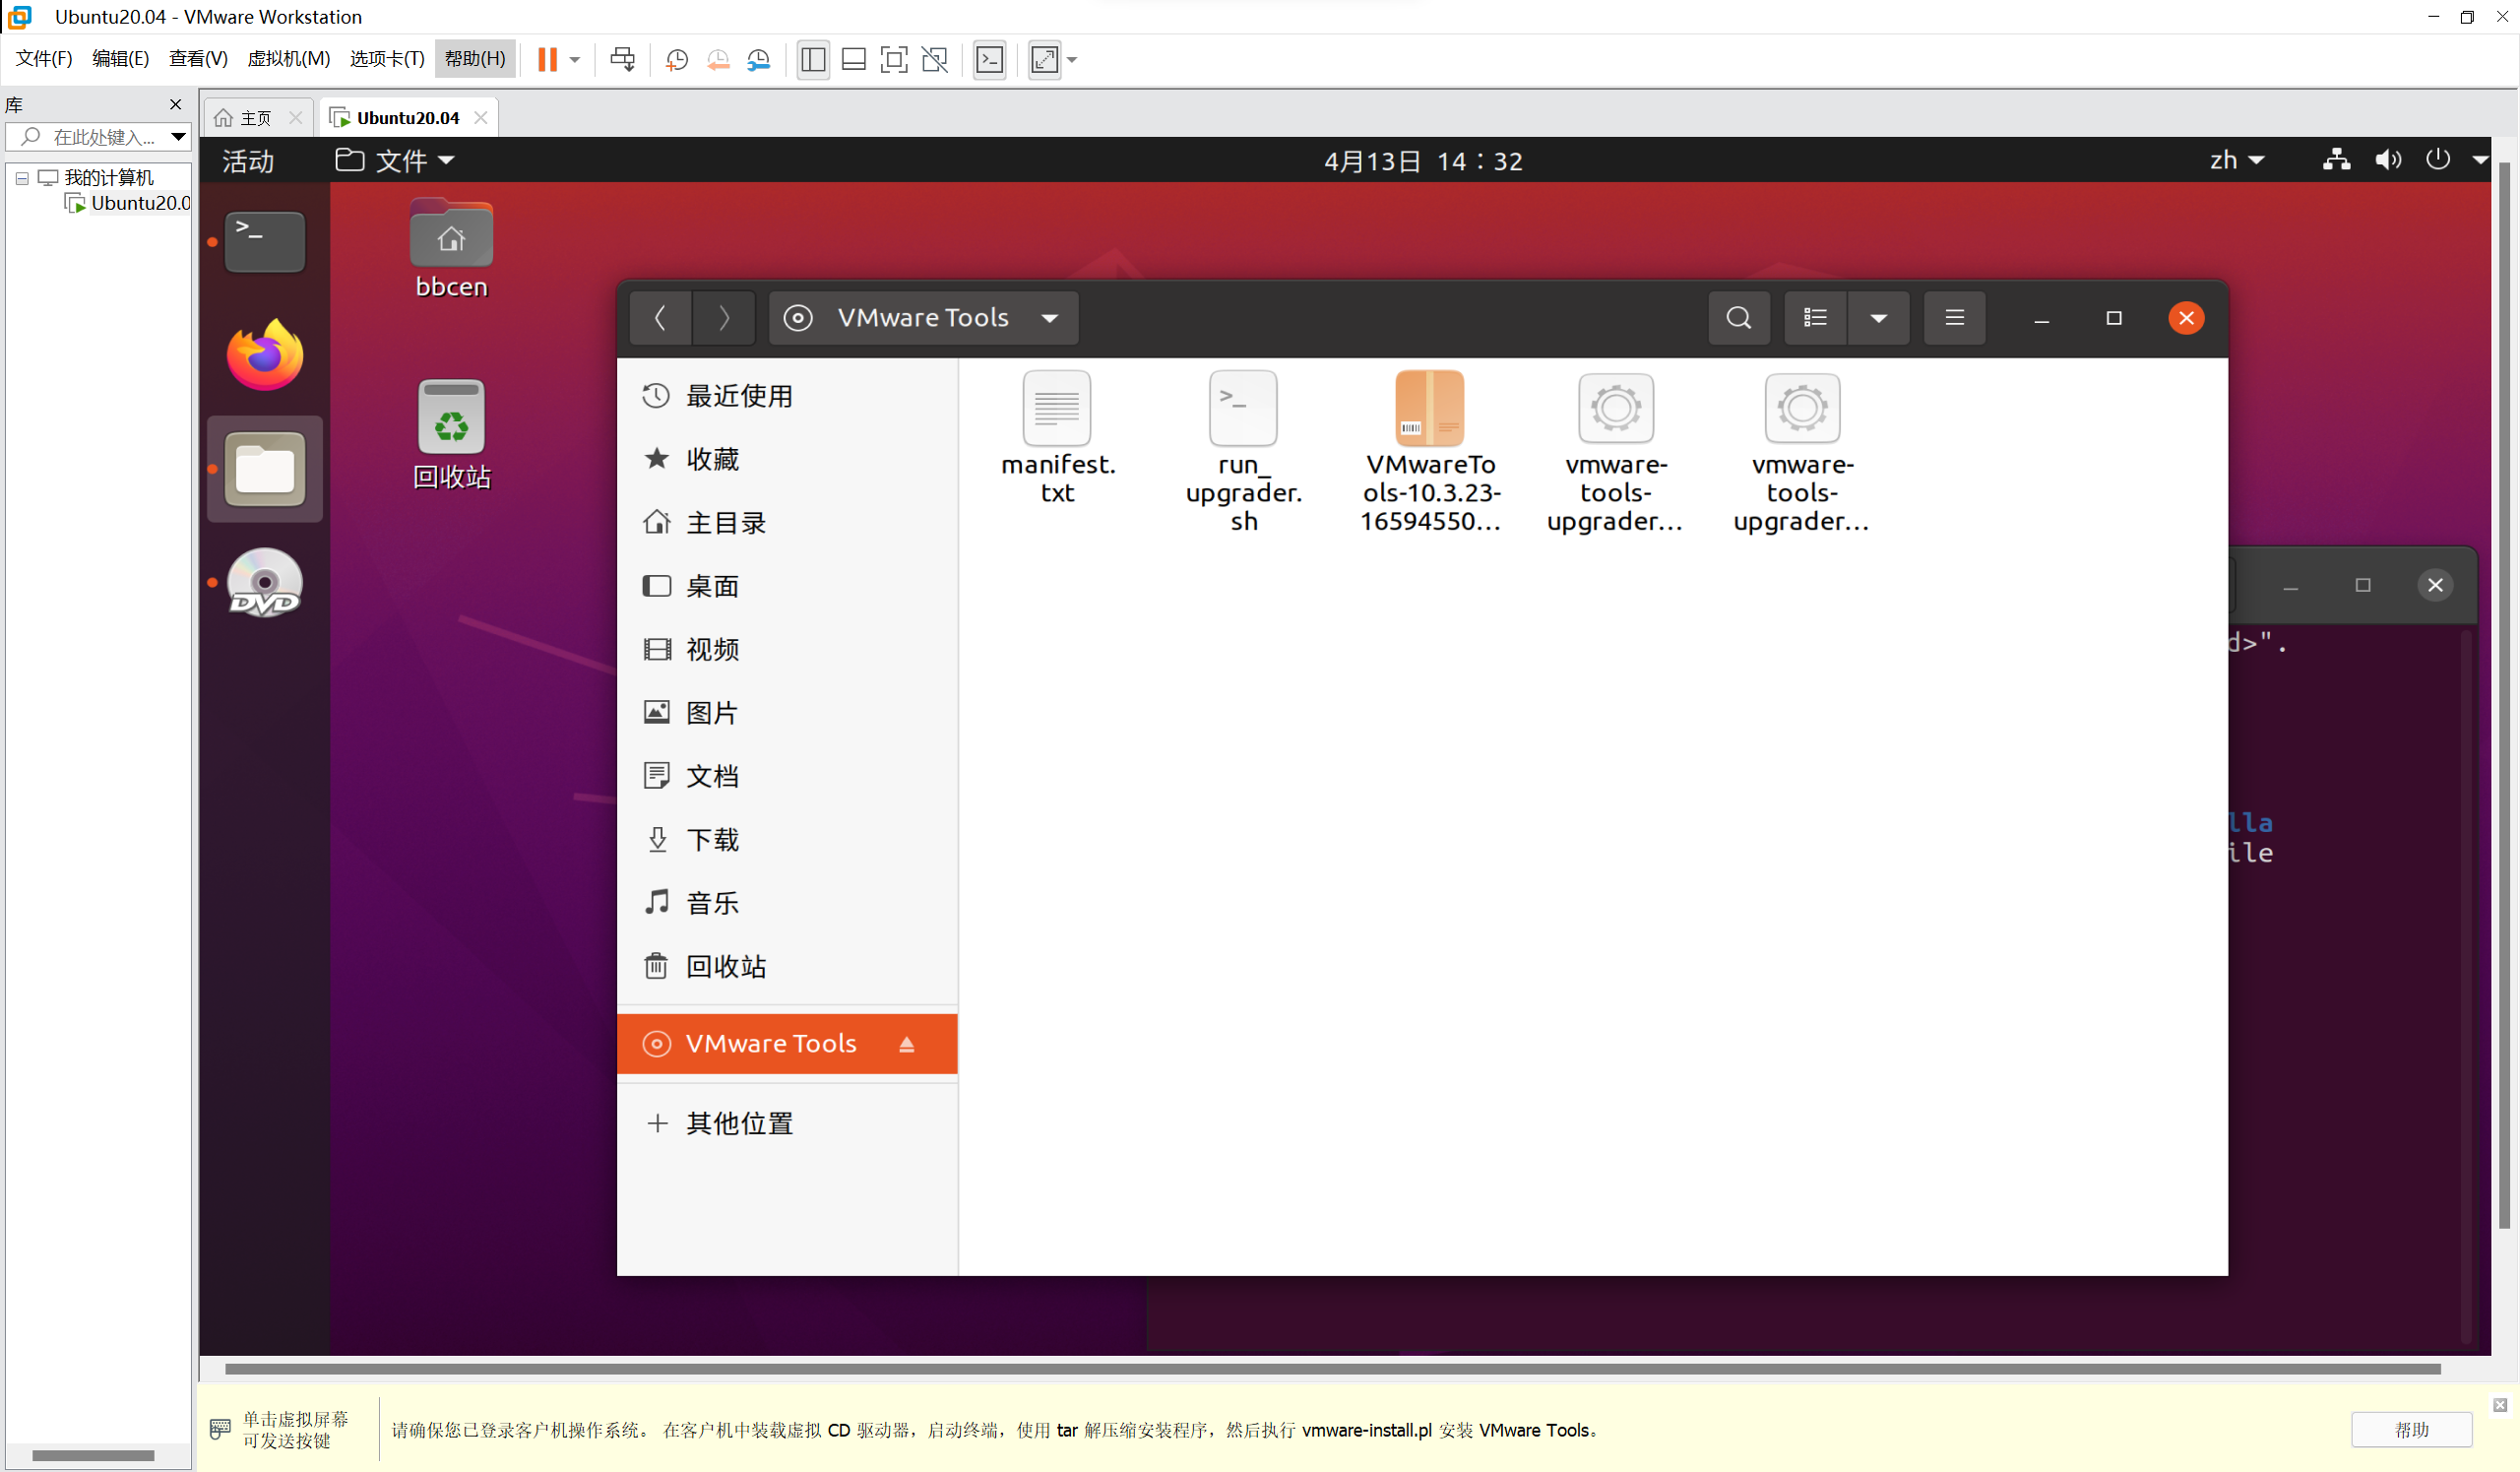Open the manifest.txt file
This screenshot has width=2520, height=1472.
click(x=1056, y=408)
